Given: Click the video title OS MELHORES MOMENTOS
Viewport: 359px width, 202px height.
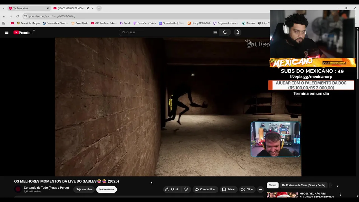Looking at the screenshot, I should pyautogui.click(x=66, y=181).
